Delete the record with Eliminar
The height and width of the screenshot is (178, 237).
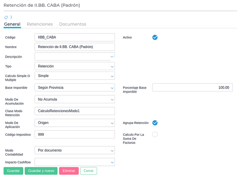[x=69, y=171]
